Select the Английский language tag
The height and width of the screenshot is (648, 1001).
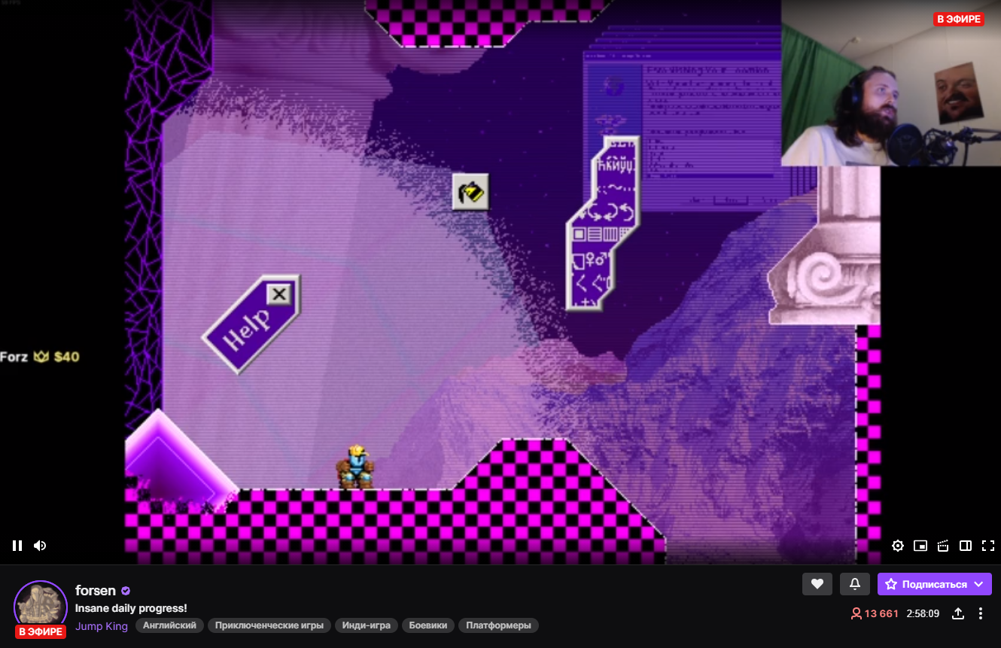click(169, 625)
